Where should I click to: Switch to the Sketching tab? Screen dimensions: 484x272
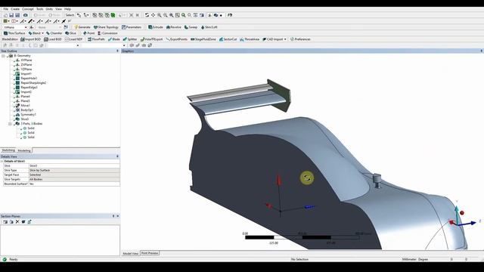(8, 150)
